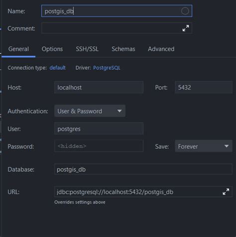Click the 'Connection type:' label
This screenshot has width=236, height=237.
27,68
